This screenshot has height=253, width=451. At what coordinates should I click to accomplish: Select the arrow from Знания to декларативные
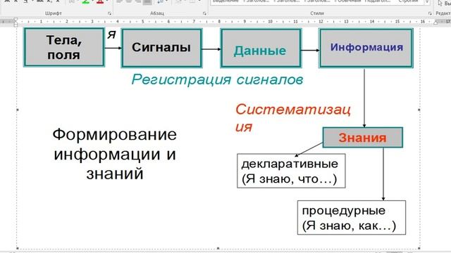pyautogui.click(x=309, y=150)
